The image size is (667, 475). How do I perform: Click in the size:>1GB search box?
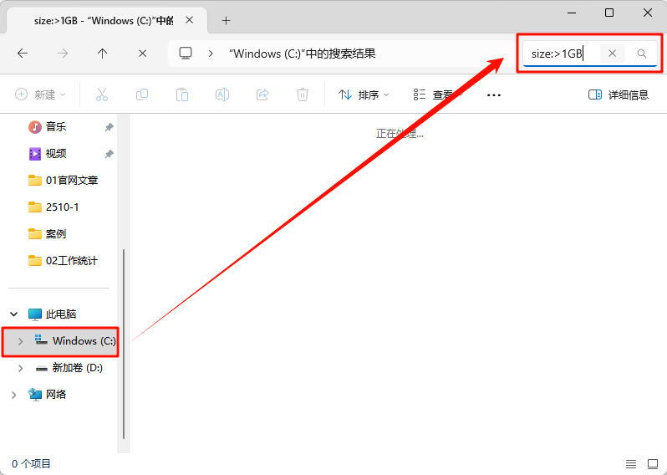pyautogui.click(x=560, y=54)
